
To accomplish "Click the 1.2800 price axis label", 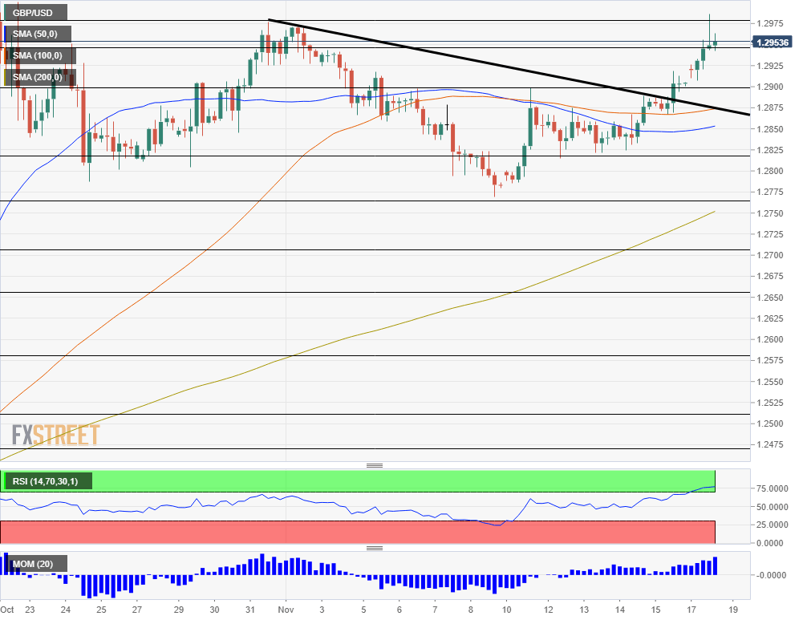I will tap(770, 171).
